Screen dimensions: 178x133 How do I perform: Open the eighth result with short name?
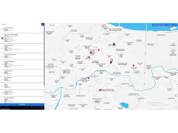coord(22,86)
